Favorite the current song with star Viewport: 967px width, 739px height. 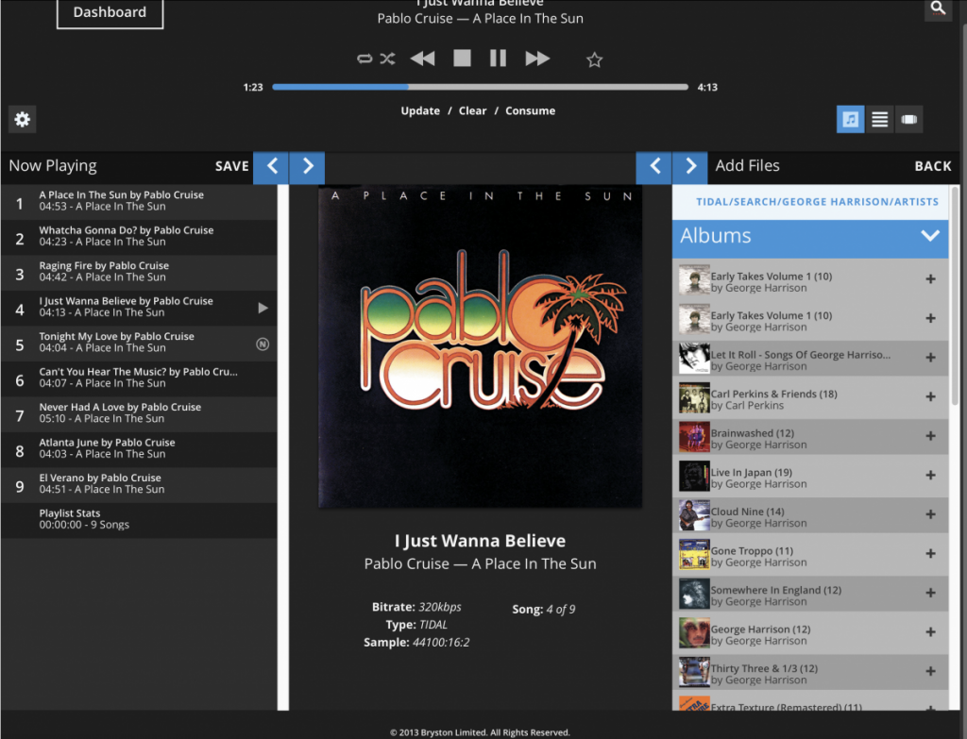[x=595, y=59]
